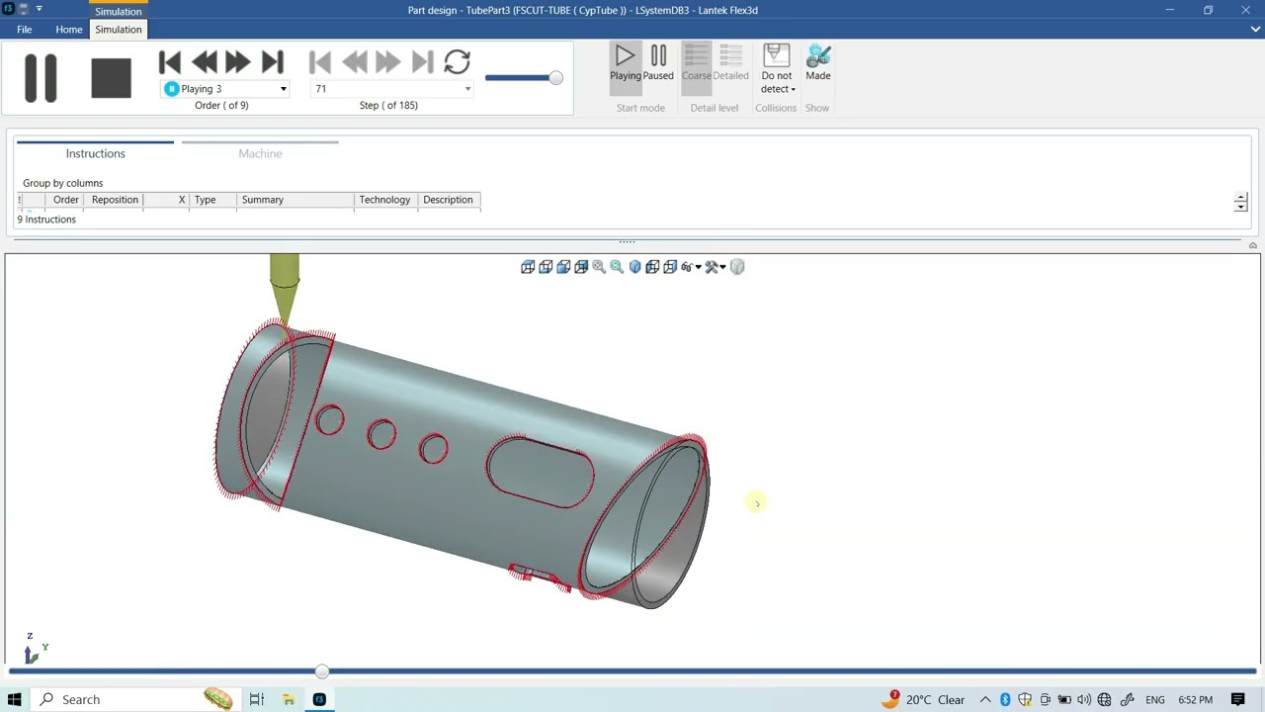
Task: Click the cube with shaded-edges view icon
Action: 652,267
